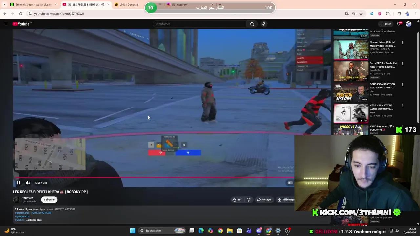Viewport: 420px width, 236px height.
Task: Focus the Rechercher search field on YouTube
Action: [x=199, y=24]
